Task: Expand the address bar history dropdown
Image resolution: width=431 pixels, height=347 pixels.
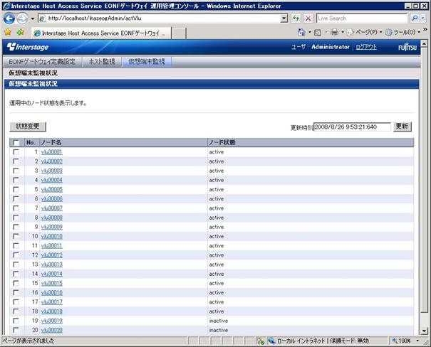Action: [x=284, y=18]
